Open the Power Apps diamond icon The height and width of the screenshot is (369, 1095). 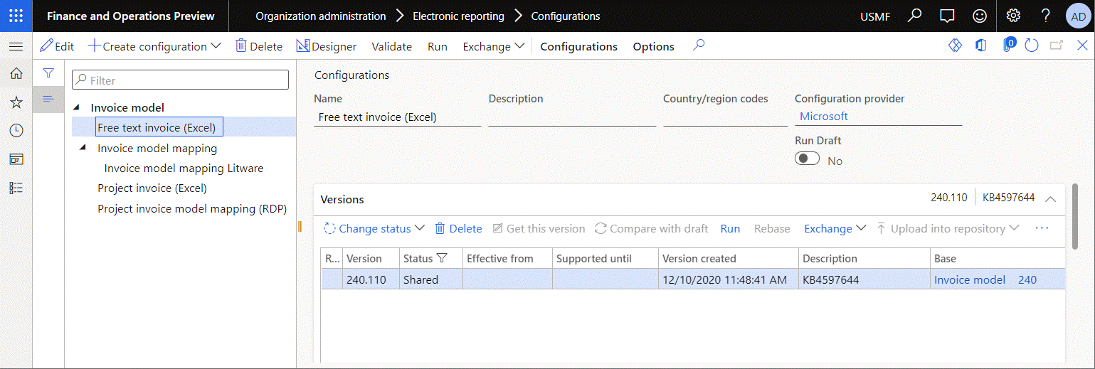[955, 46]
